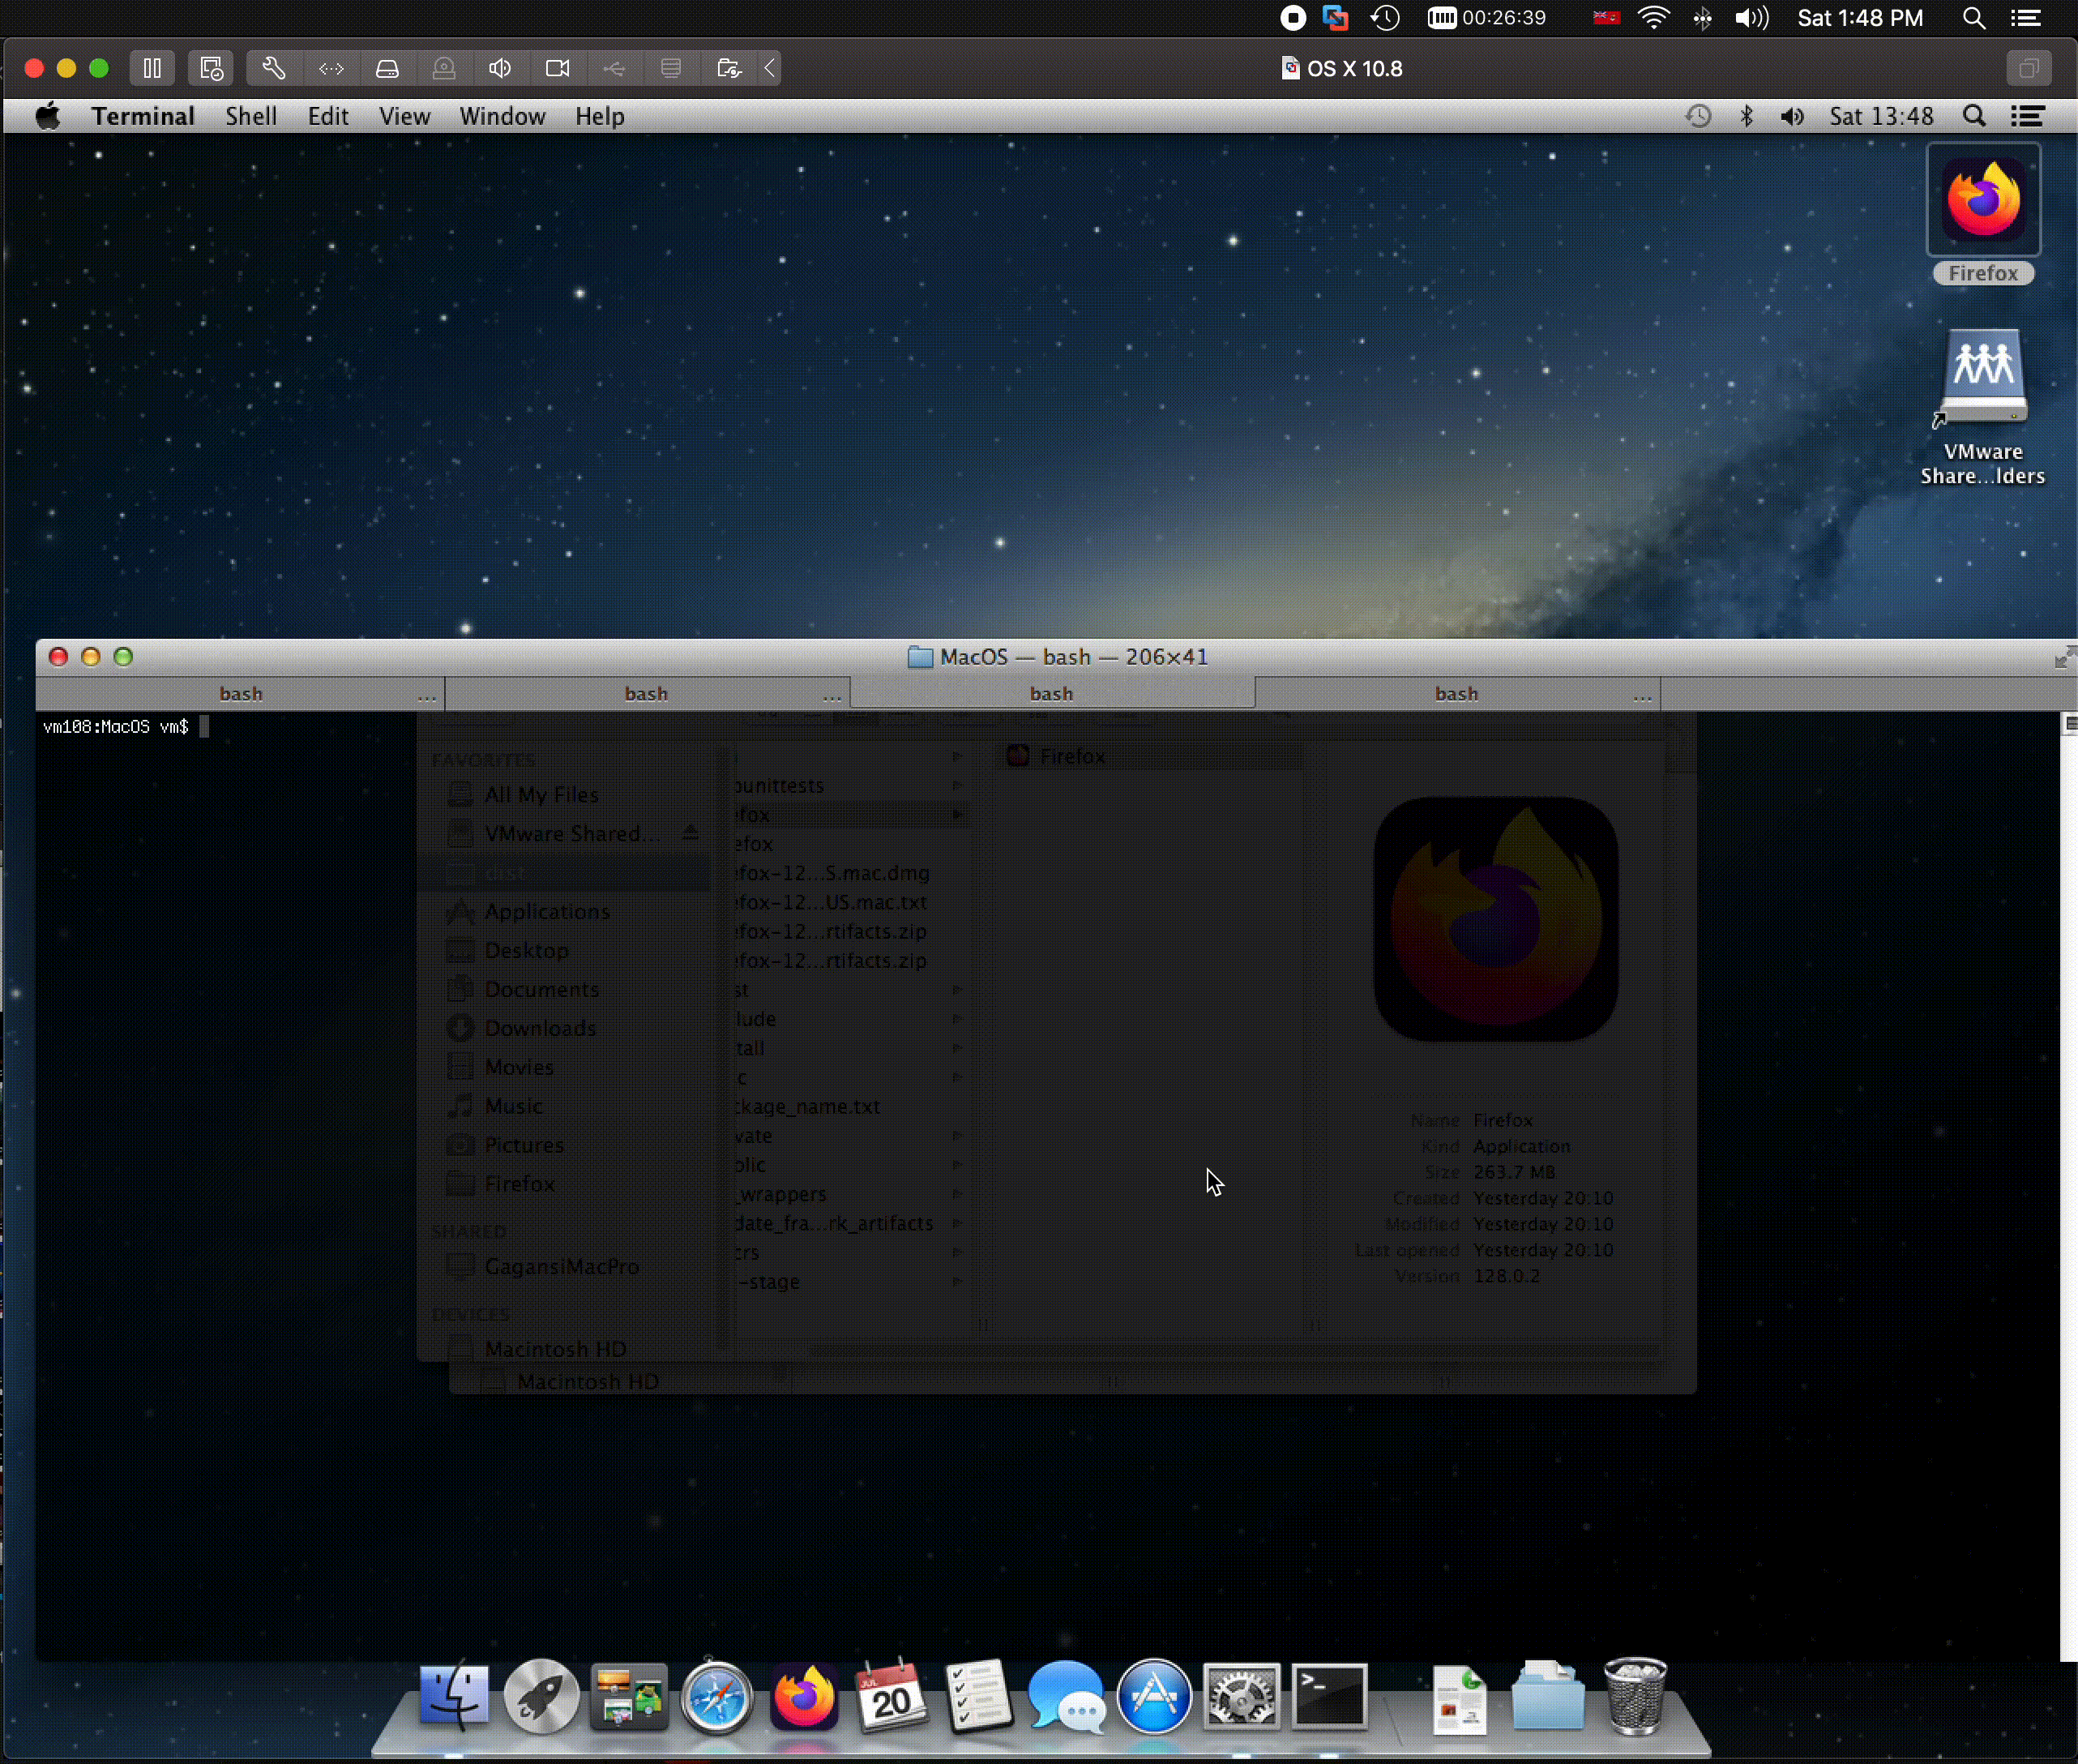Pause the VM with the pause toolbar button
The image size is (2078, 1764).
[x=152, y=68]
